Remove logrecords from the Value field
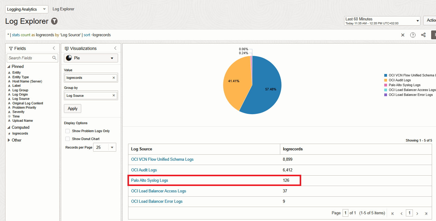This screenshot has height=221, width=436. [x=114, y=78]
